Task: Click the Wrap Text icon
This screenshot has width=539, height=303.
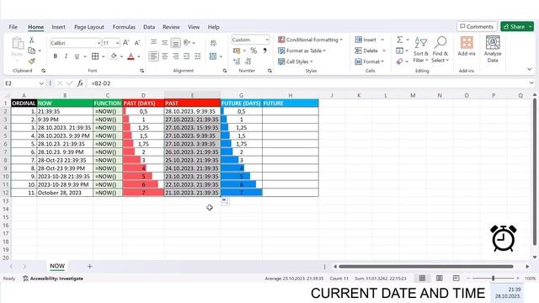Action: tap(213, 43)
